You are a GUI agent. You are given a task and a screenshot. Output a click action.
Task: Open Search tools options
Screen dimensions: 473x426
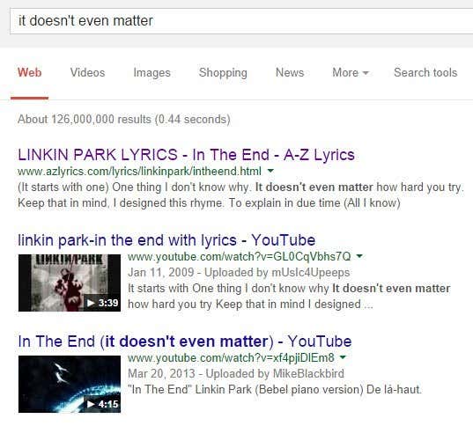click(x=425, y=73)
